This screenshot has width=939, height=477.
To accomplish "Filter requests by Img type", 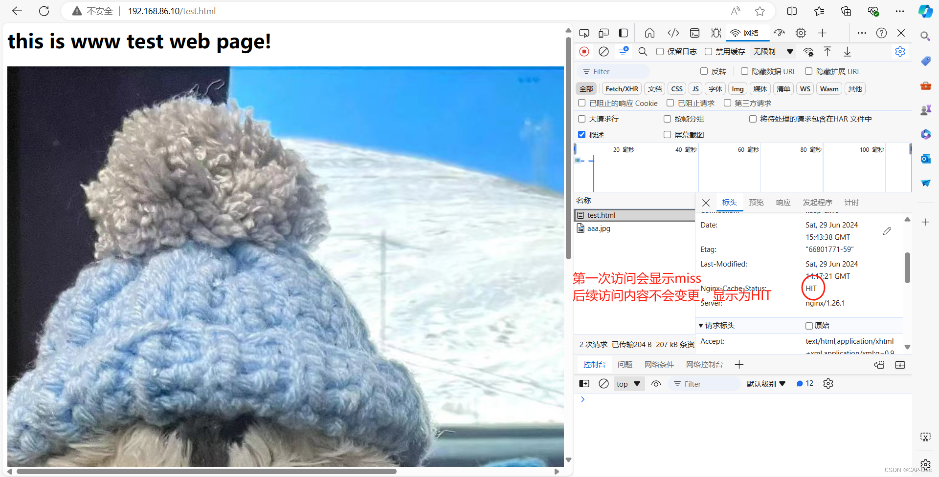I will 738,88.
